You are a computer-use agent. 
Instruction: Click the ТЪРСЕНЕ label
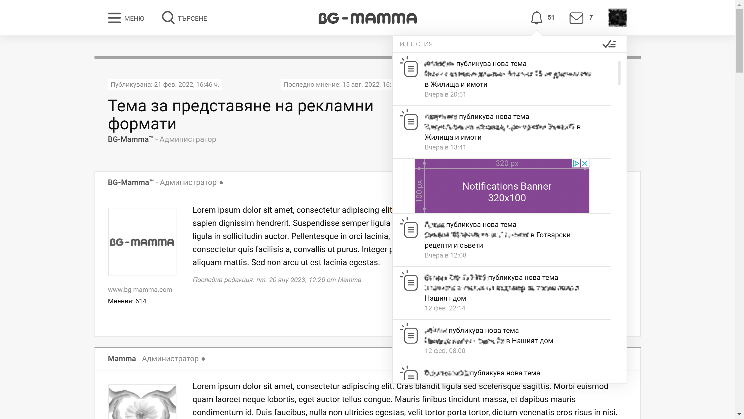click(x=192, y=19)
